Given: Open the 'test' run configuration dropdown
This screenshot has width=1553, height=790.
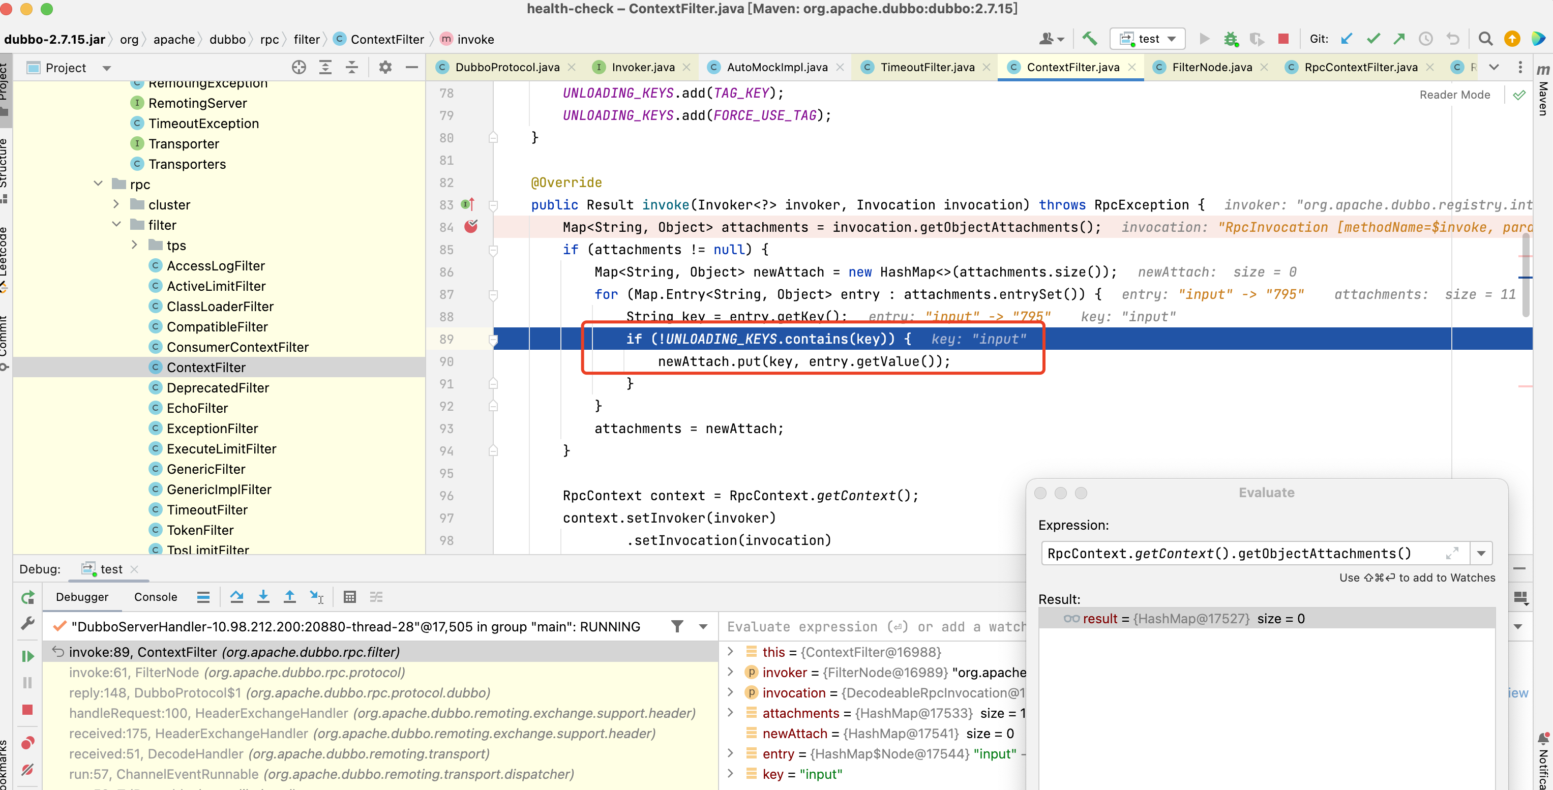Looking at the screenshot, I should (1147, 39).
